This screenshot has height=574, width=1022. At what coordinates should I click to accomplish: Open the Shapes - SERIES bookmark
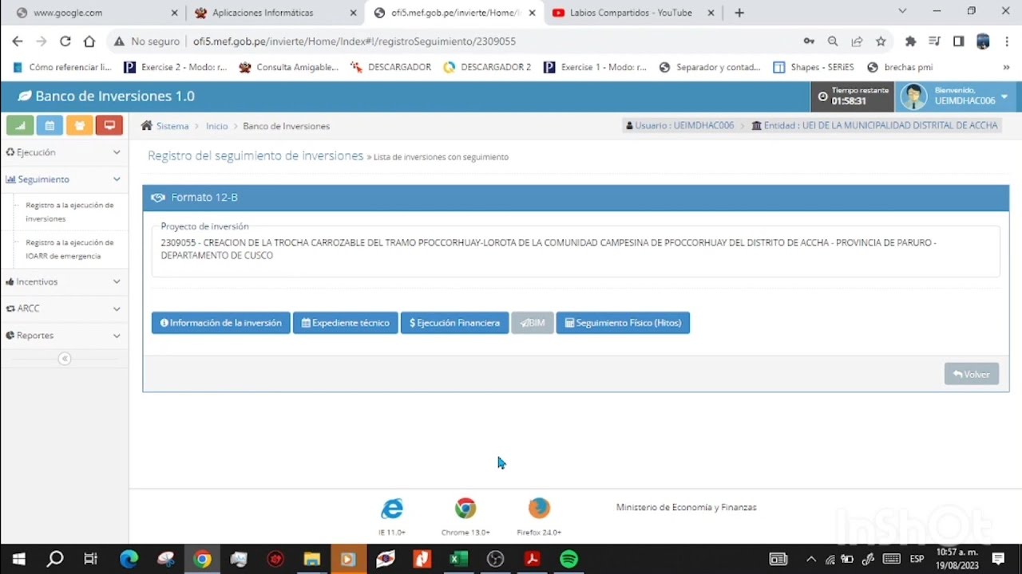point(814,68)
